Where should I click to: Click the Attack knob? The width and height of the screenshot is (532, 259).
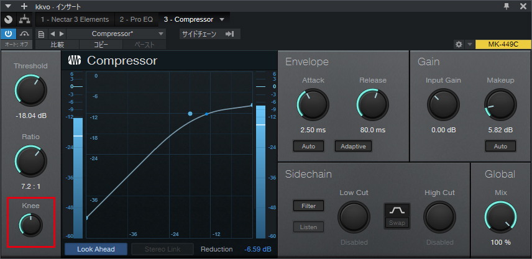point(313,105)
